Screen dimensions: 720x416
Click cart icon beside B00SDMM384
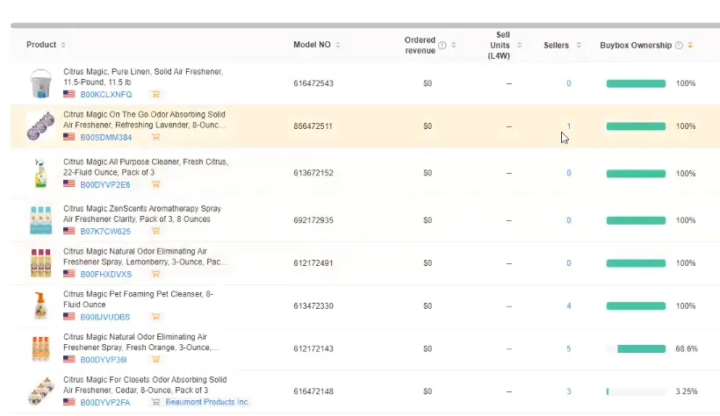coord(155,137)
